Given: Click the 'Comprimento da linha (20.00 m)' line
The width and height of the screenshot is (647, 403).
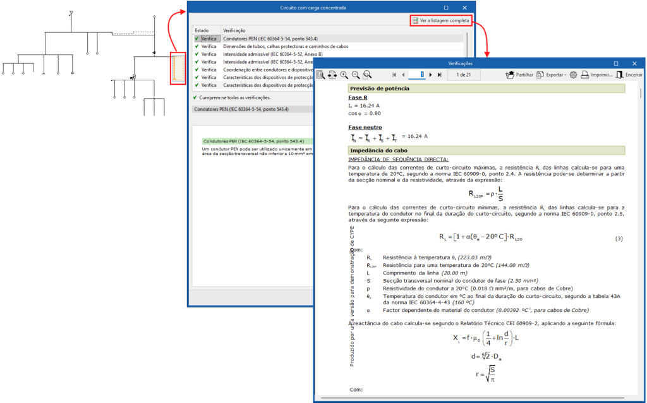Looking at the screenshot, I should [x=425, y=273].
